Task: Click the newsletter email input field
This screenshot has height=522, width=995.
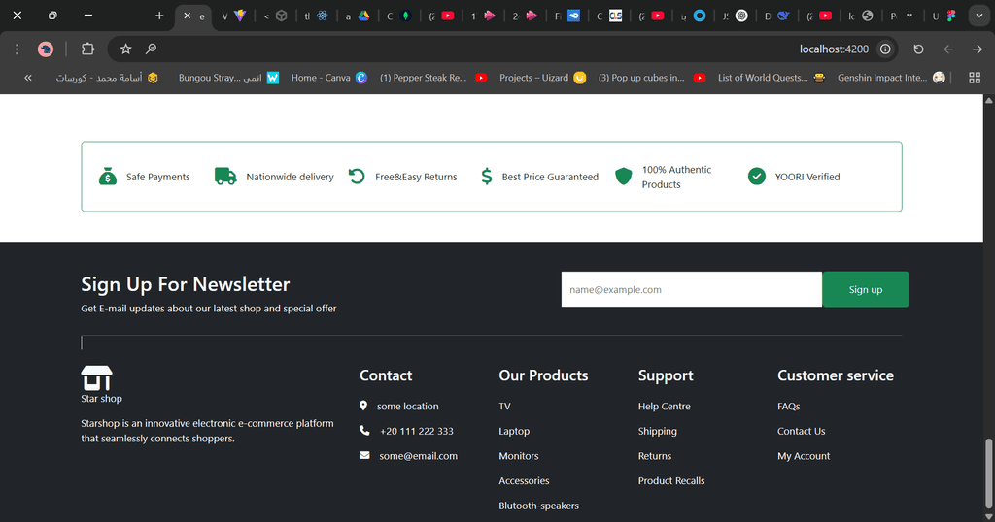Action: pos(691,289)
